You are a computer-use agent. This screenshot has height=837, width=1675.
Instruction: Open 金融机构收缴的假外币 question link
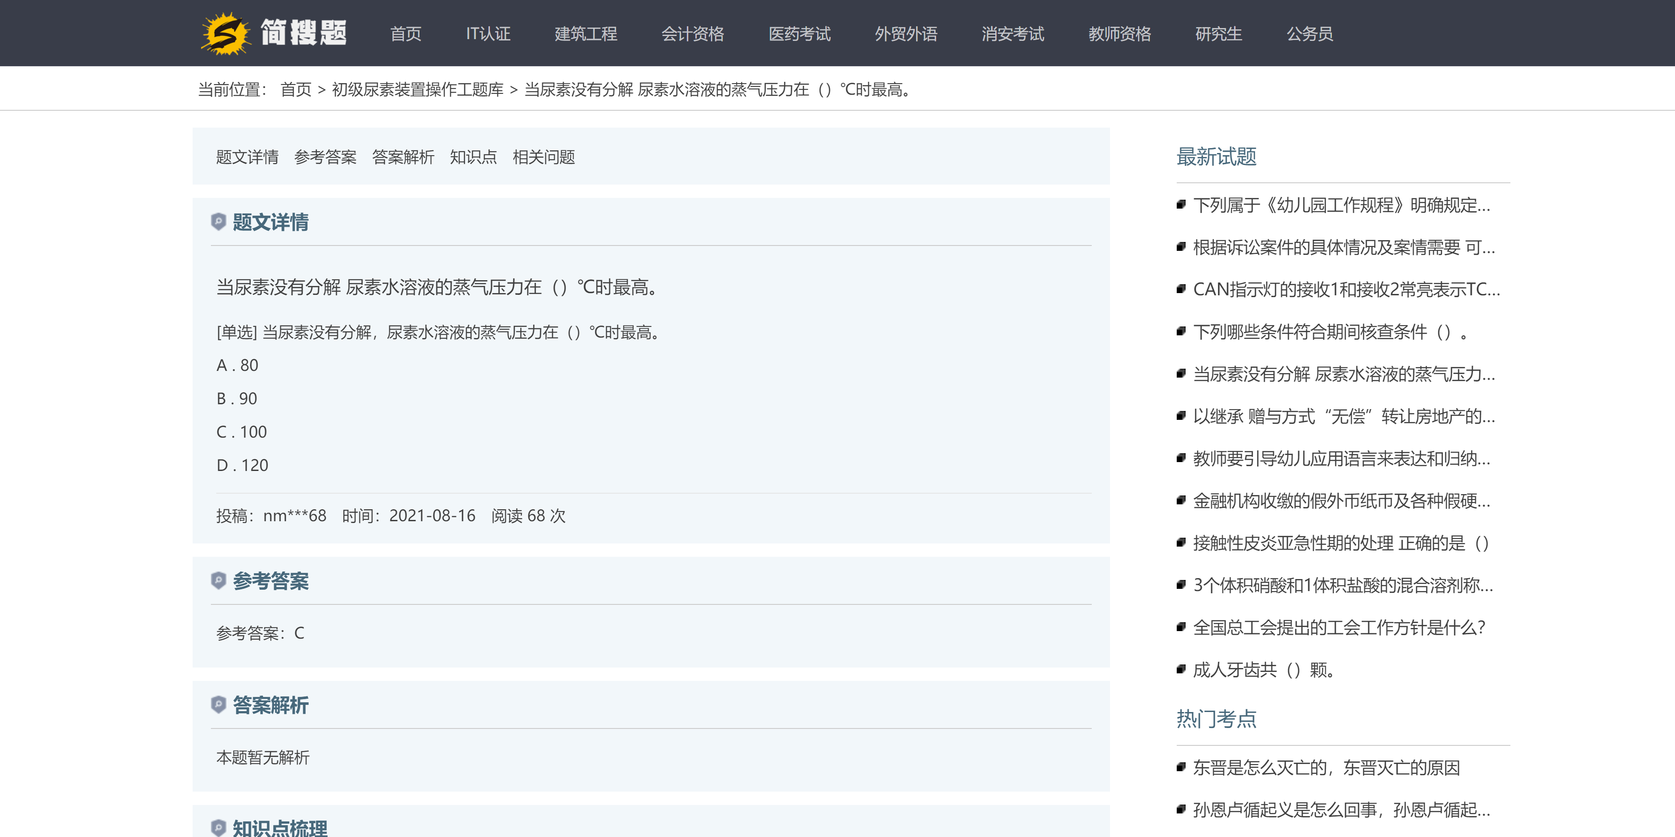1341,501
